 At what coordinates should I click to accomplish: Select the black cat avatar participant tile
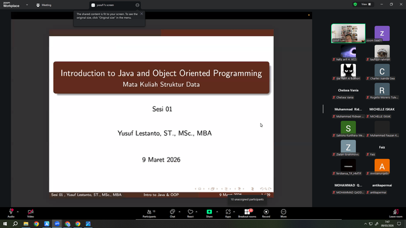point(348,70)
